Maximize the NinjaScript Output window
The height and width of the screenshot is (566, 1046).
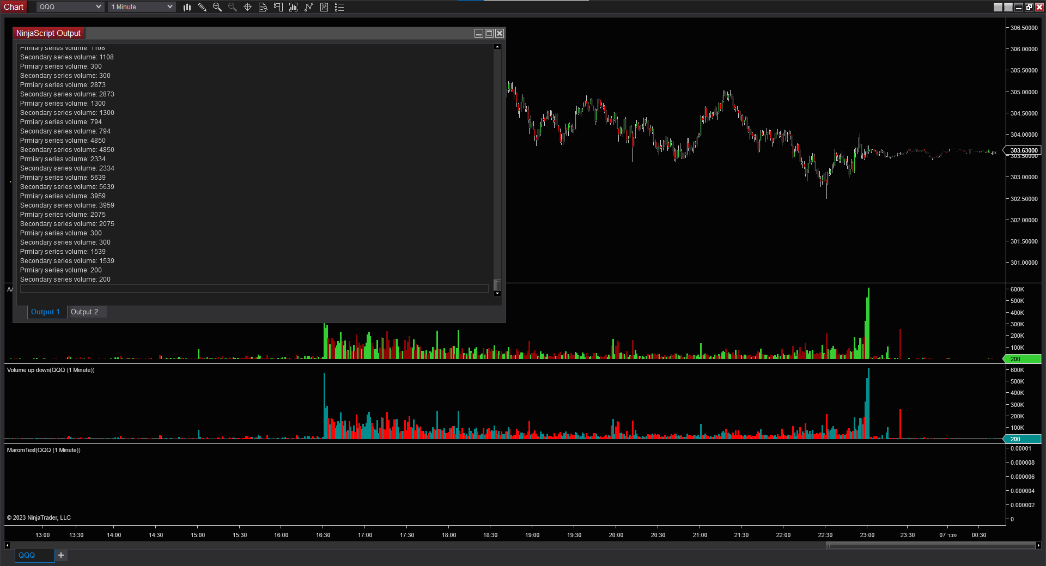[489, 33]
